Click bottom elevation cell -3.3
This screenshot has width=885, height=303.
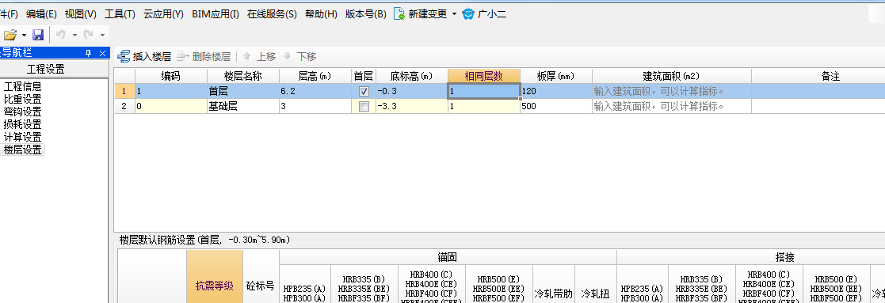tap(411, 106)
